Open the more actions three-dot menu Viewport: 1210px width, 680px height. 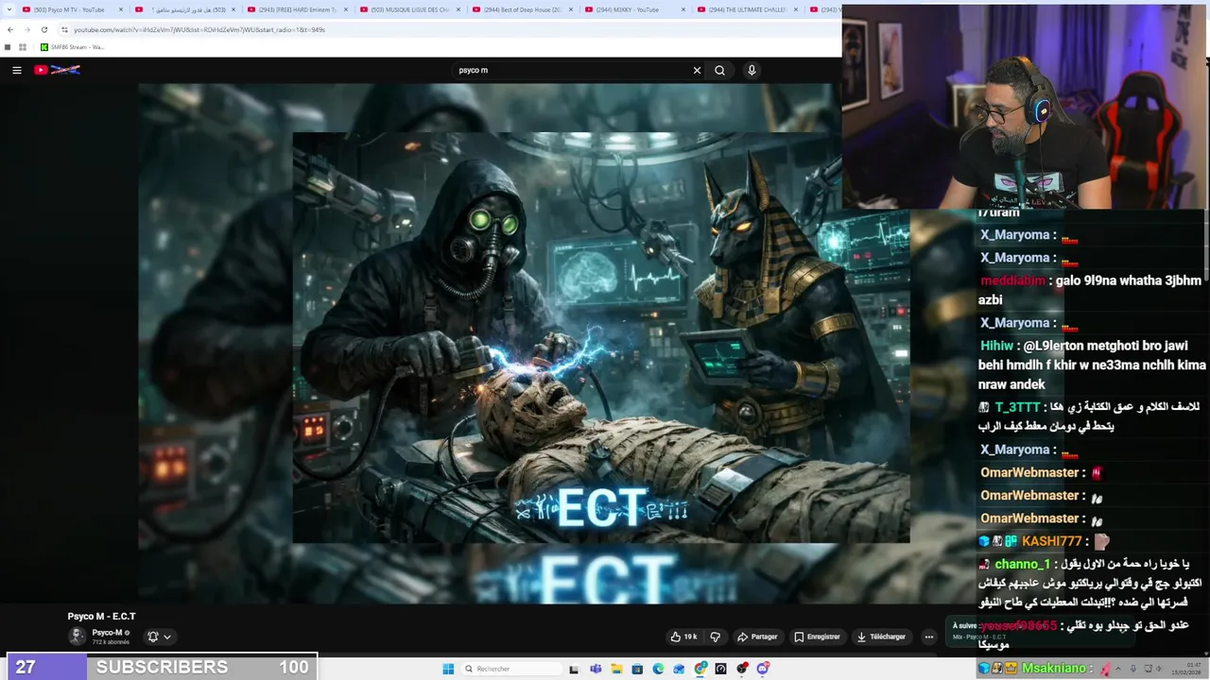(x=928, y=637)
